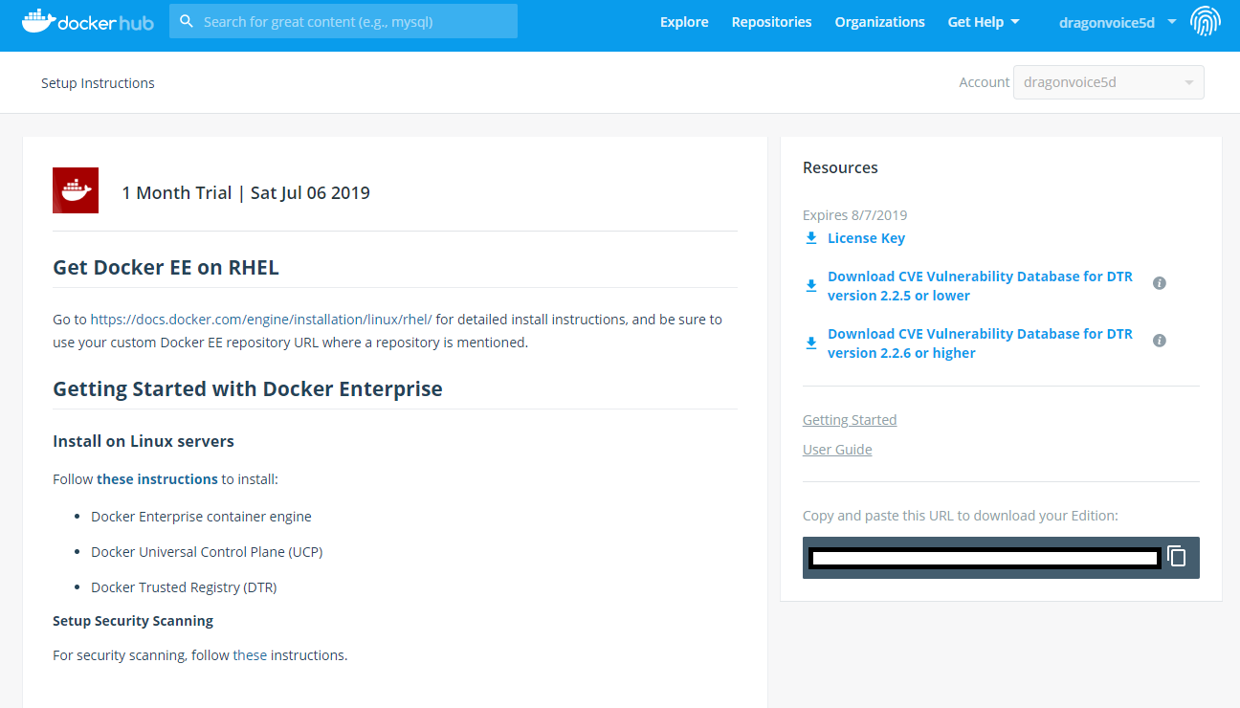Download CVE Database for DTR 2.2.6 or higher
Viewport: 1240px width, 708px height.
980,343
